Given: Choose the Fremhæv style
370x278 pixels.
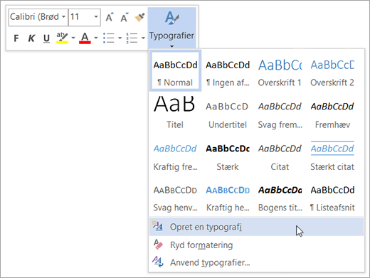Looking at the screenshot, I should tap(332, 115).
